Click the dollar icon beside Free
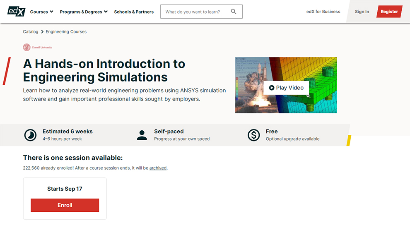The image size is (410, 225). [253, 135]
